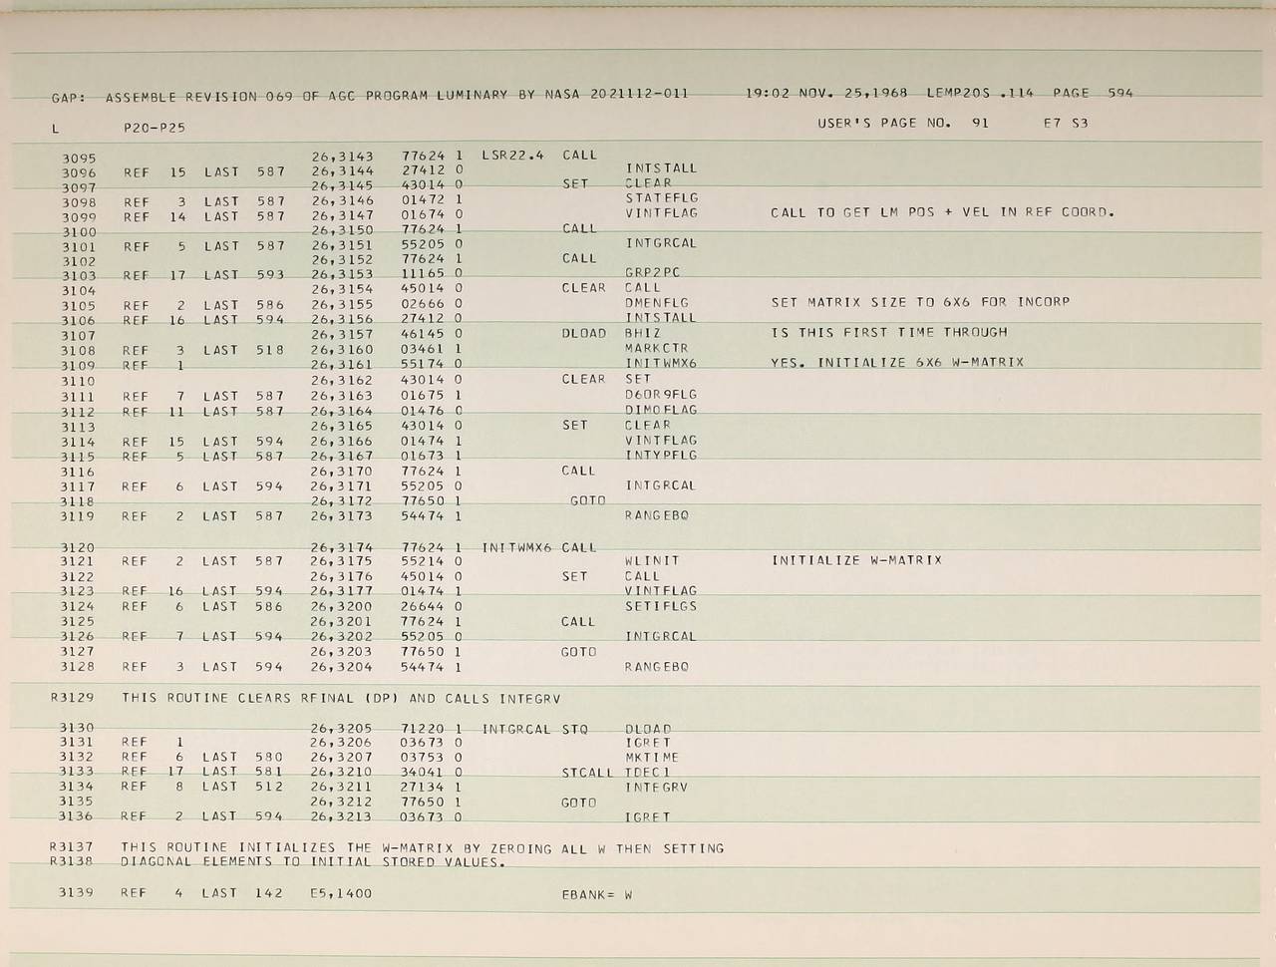Click comment 'SET MATRIX SIZE TO 6X6 FOR INCORP'
The width and height of the screenshot is (1276, 967).
point(920,302)
